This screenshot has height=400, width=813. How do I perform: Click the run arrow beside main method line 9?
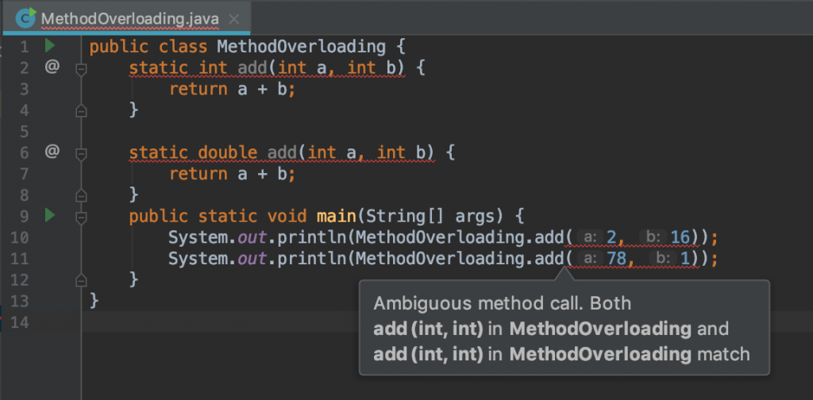click(50, 215)
